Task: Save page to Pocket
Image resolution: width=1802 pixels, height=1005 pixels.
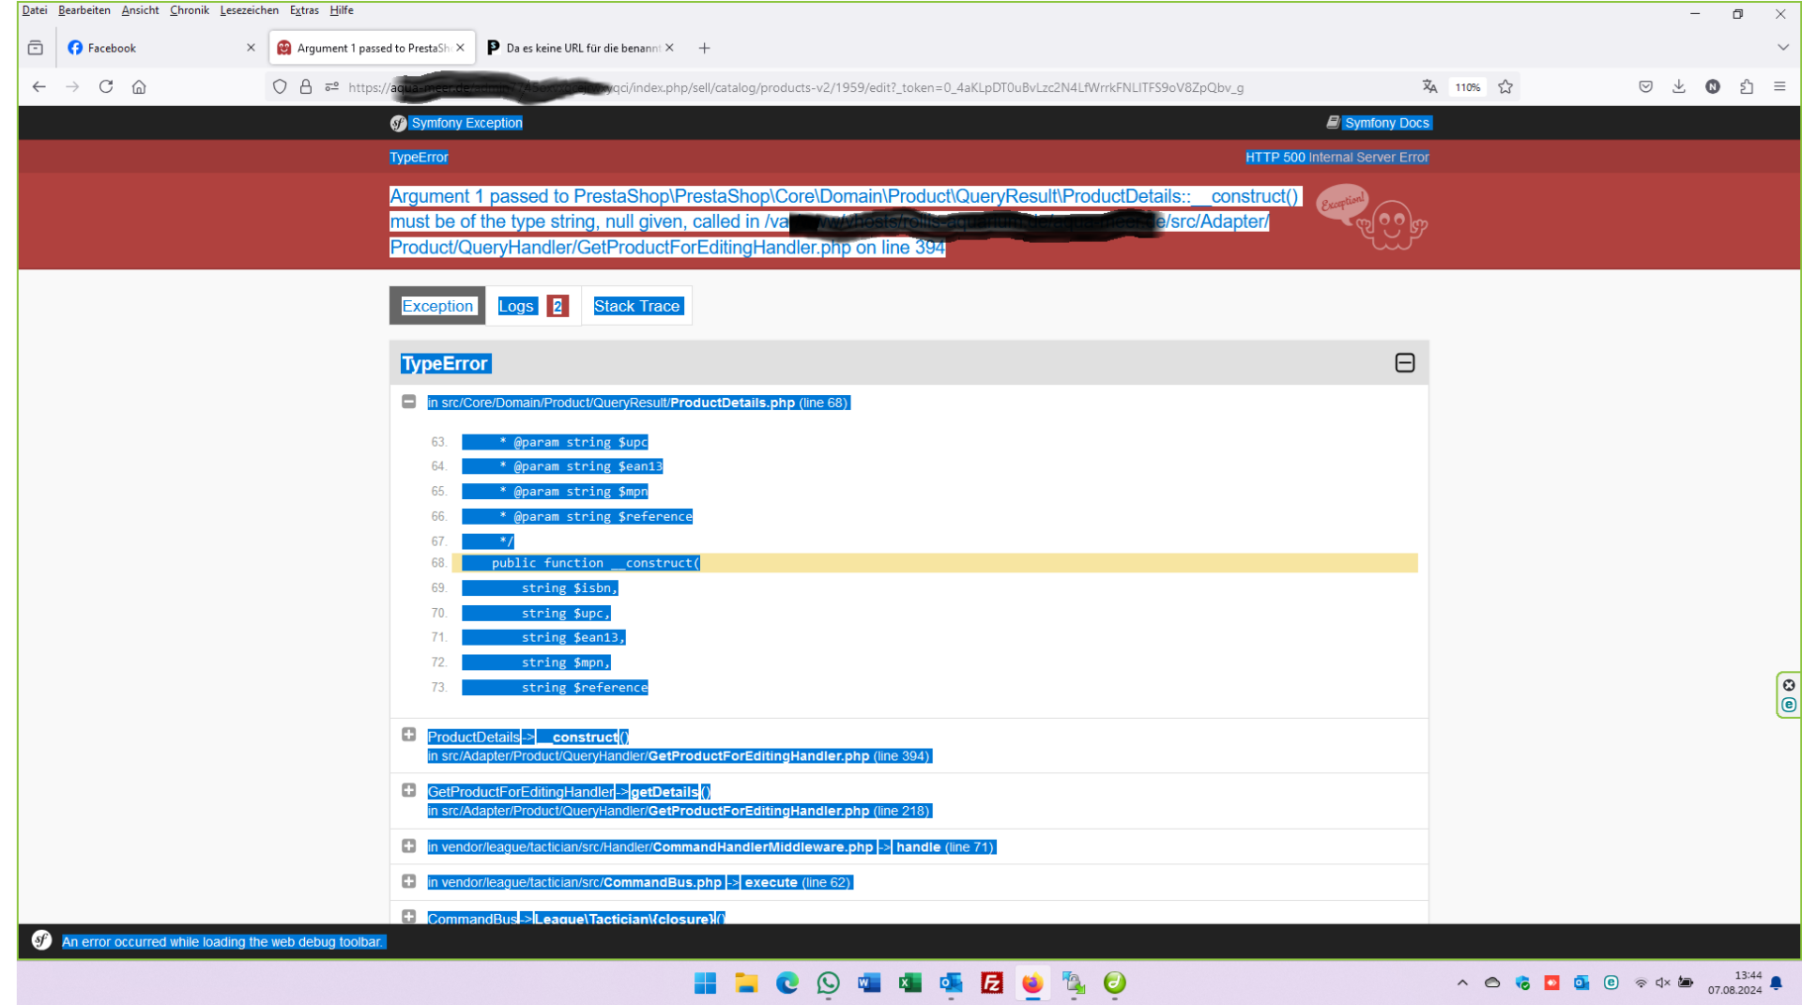Action: coord(1645,86)
